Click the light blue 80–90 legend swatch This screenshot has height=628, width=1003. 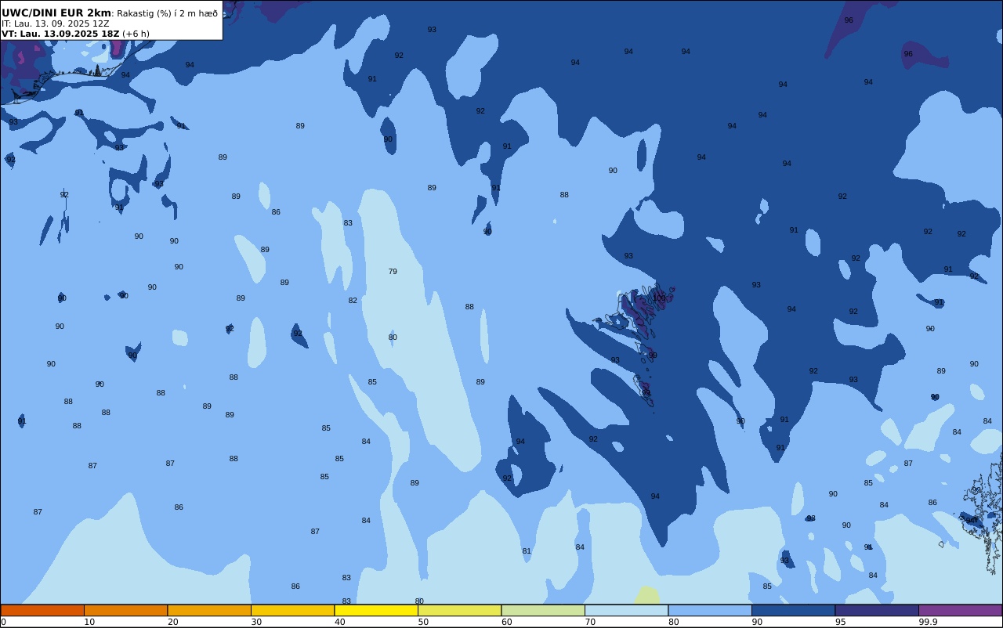pyautogui.click(x=710, y=610)
